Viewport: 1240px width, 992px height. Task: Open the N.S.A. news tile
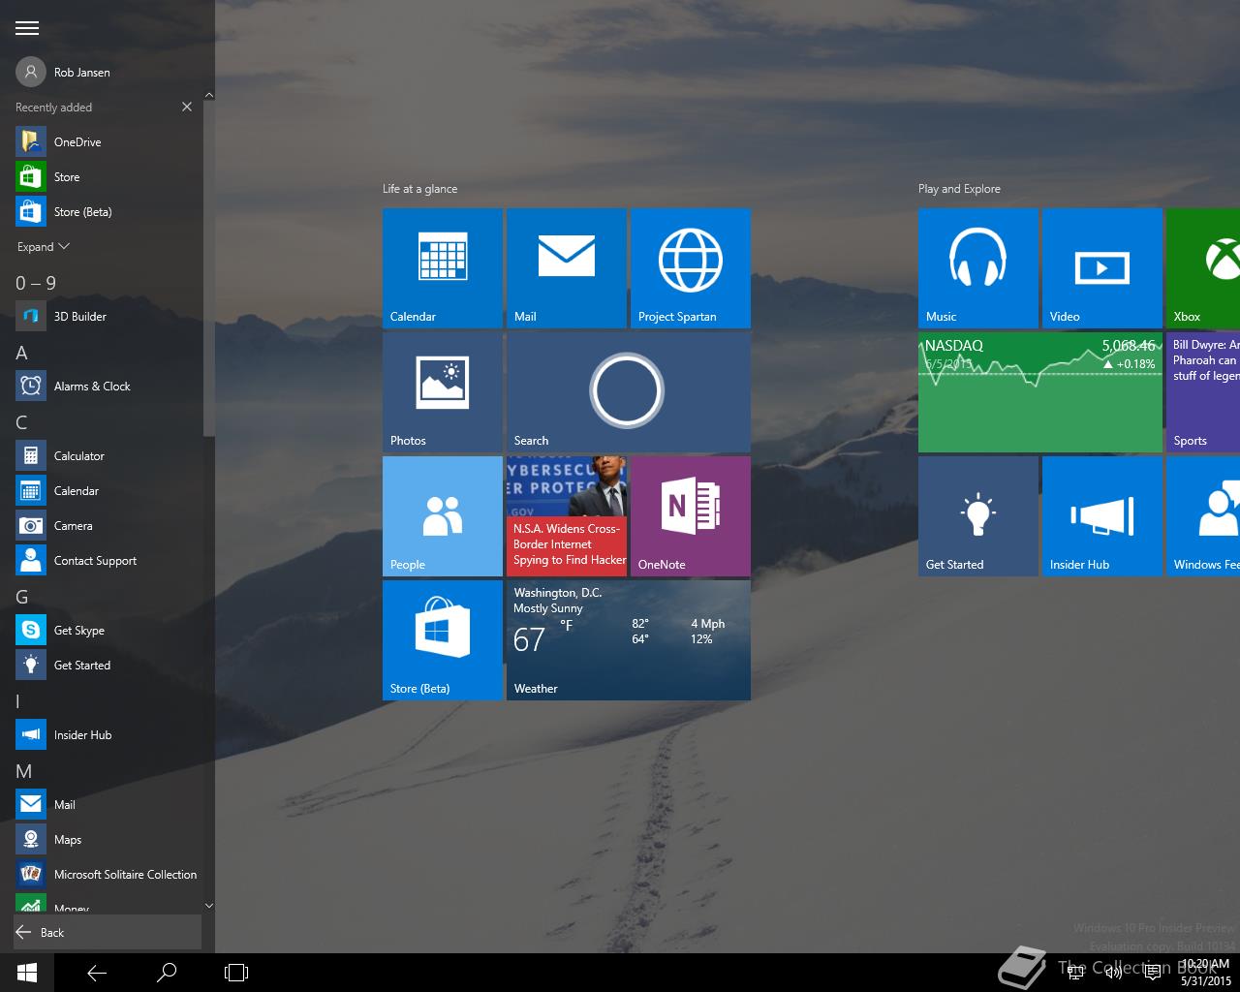[567, 516]
